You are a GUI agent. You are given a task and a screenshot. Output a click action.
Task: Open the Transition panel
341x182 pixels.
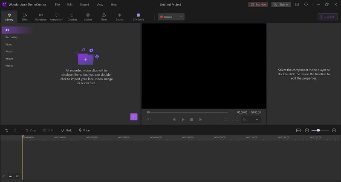click(40, 17)
